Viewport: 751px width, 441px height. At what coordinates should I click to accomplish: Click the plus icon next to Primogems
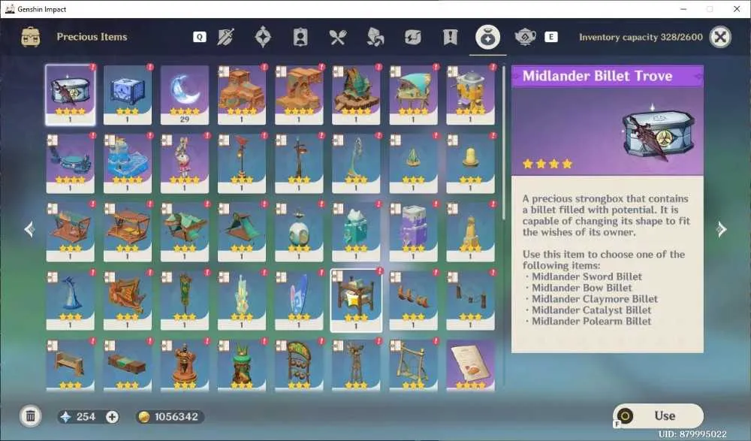[112, 416]
